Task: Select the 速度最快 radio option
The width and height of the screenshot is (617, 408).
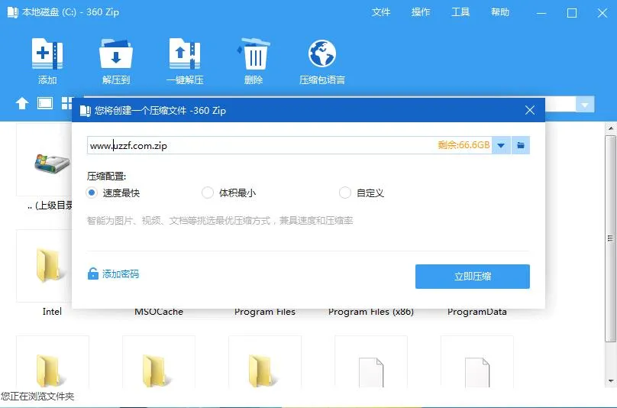Action: [92, 193]
